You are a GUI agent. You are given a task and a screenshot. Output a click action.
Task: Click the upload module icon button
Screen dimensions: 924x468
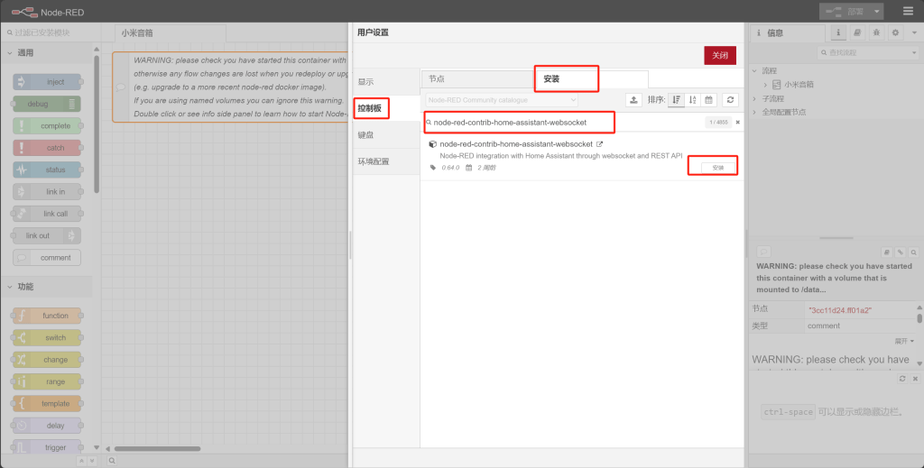[x=633, y=99]
